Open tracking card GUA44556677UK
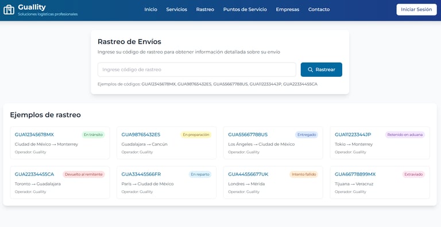441x227 pixels. pos(273,182)
